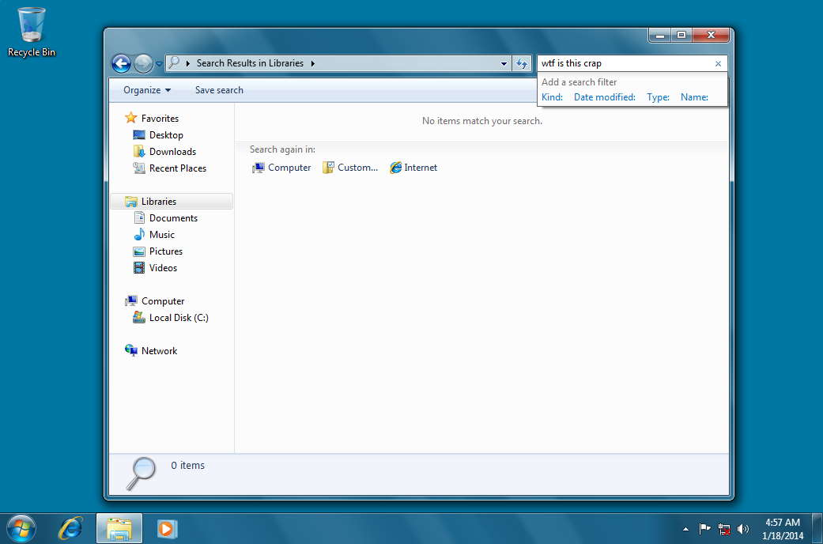Click the Network icon in navigation pane
The image size is (823, 544).
pos(130,350)
